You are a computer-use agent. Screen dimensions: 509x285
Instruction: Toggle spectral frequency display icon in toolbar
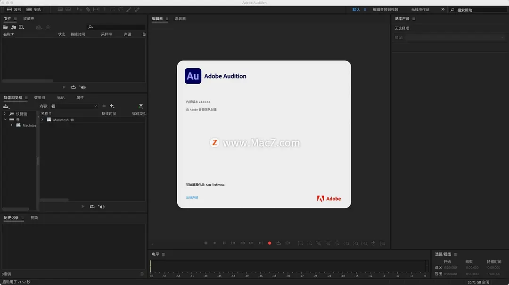pos(60,9)
